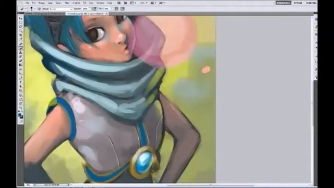This screenshot has height=188, width=334.
Task: Open the Help menu
Action: 110,3
